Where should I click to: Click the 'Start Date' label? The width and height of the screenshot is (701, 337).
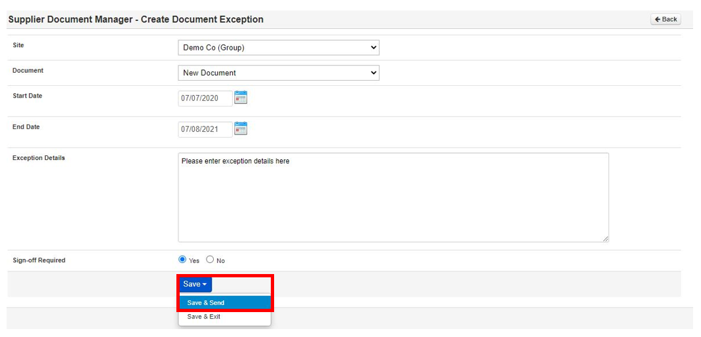[28, 96]
